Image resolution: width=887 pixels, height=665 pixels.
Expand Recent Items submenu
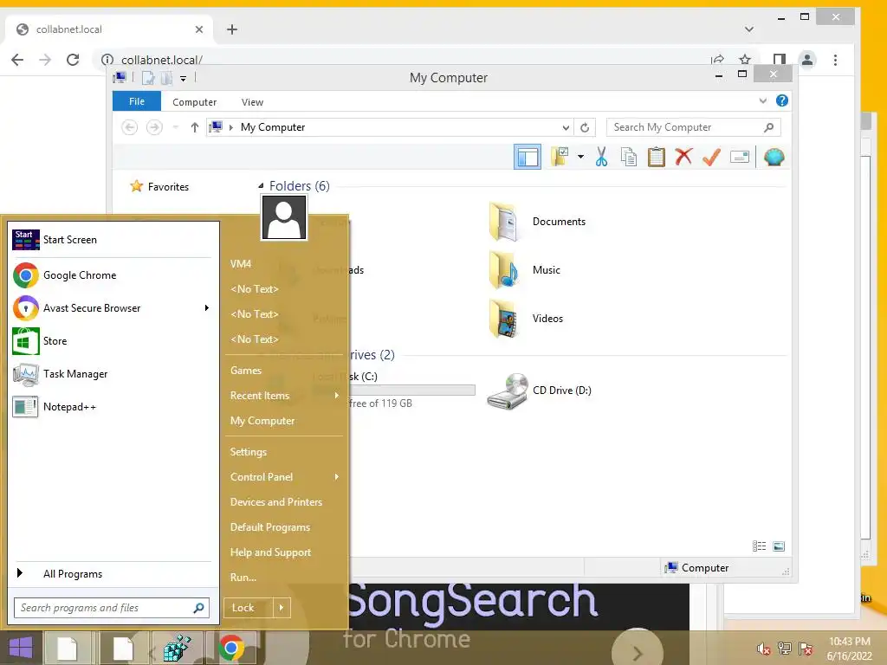click(284, 396)
